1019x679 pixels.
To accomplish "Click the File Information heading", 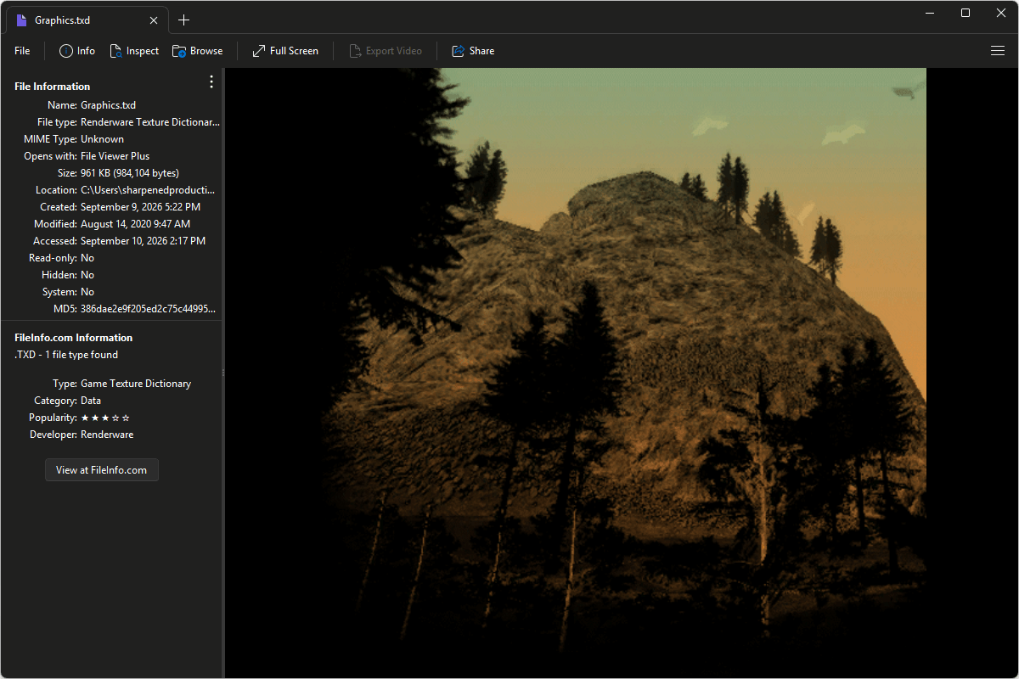I will pos(52,87).
